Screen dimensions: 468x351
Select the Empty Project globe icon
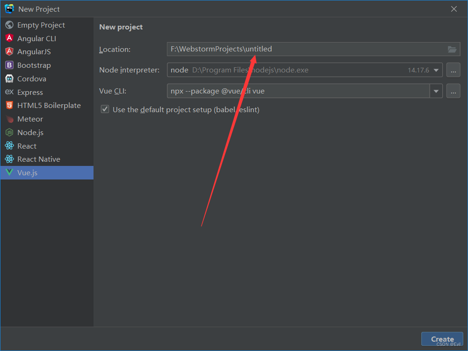9,25
